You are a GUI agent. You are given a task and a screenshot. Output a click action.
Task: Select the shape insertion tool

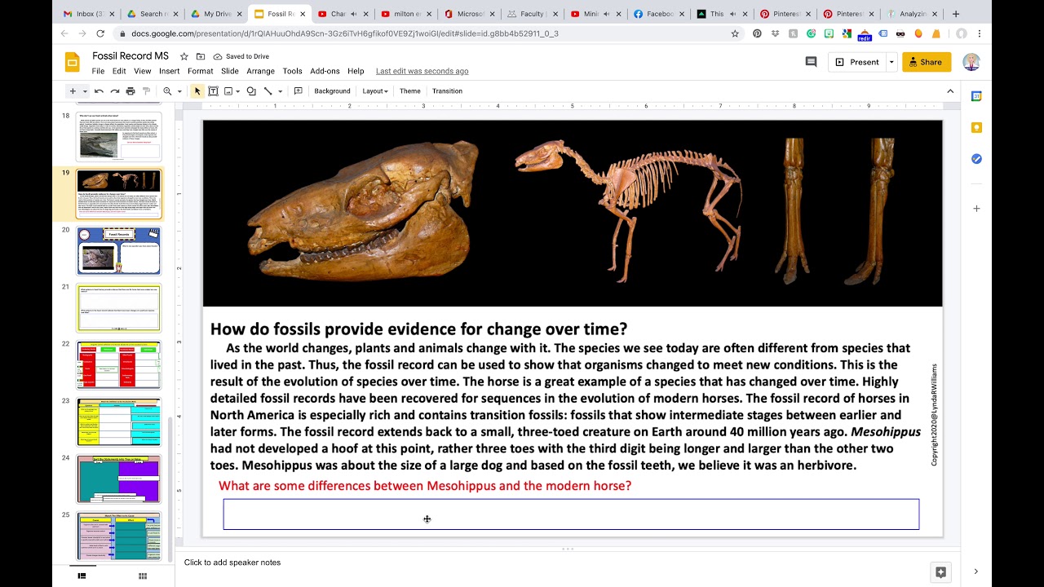[251, 90]
